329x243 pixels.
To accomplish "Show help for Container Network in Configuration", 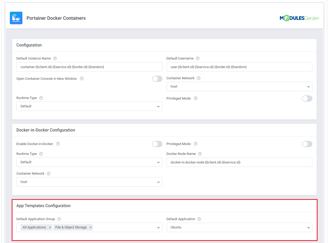I will point(199,78).
